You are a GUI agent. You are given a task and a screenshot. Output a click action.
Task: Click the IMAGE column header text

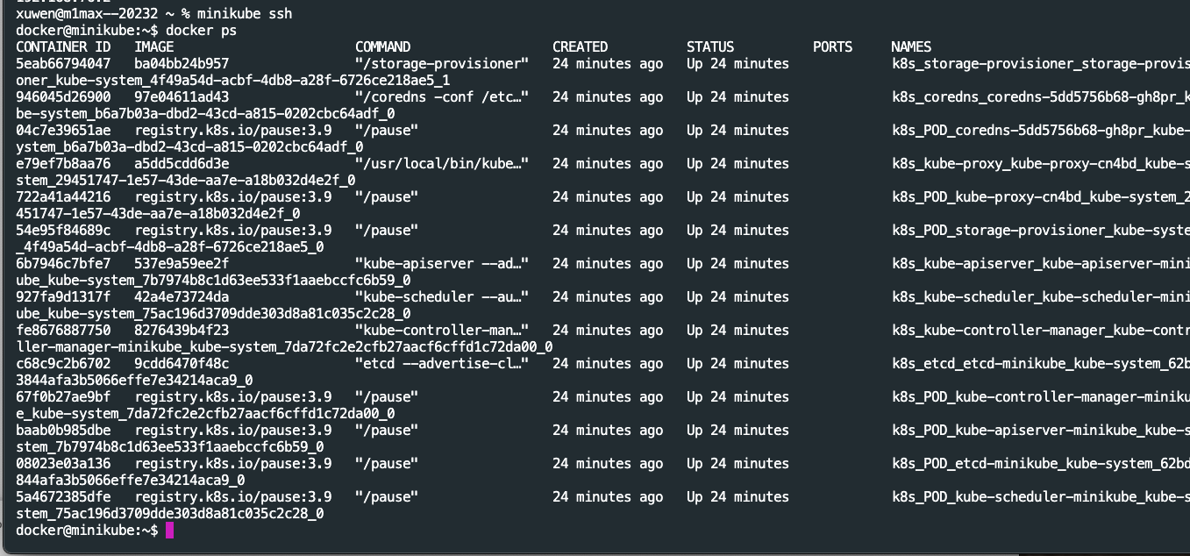tap(154, 46)
